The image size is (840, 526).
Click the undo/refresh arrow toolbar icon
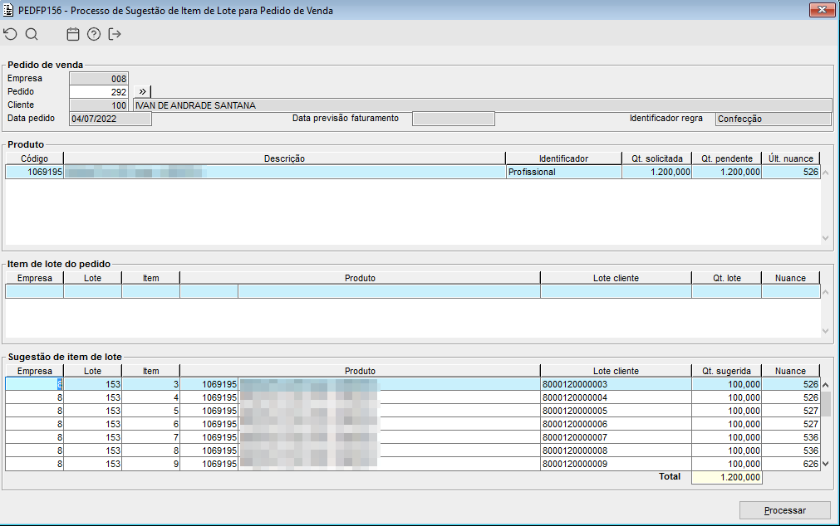click(10, 34)
